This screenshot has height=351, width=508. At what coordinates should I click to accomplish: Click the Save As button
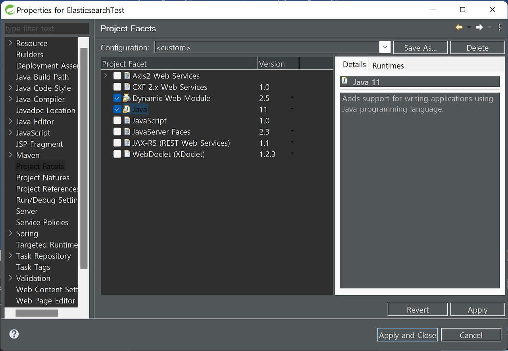420,47
